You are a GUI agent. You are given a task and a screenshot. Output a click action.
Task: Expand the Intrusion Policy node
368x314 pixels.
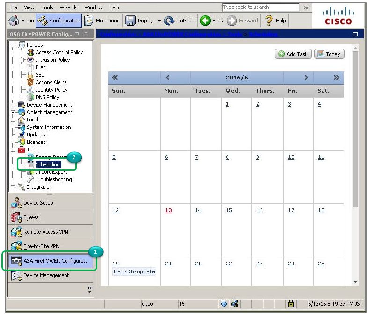click(x=22, y=60)
